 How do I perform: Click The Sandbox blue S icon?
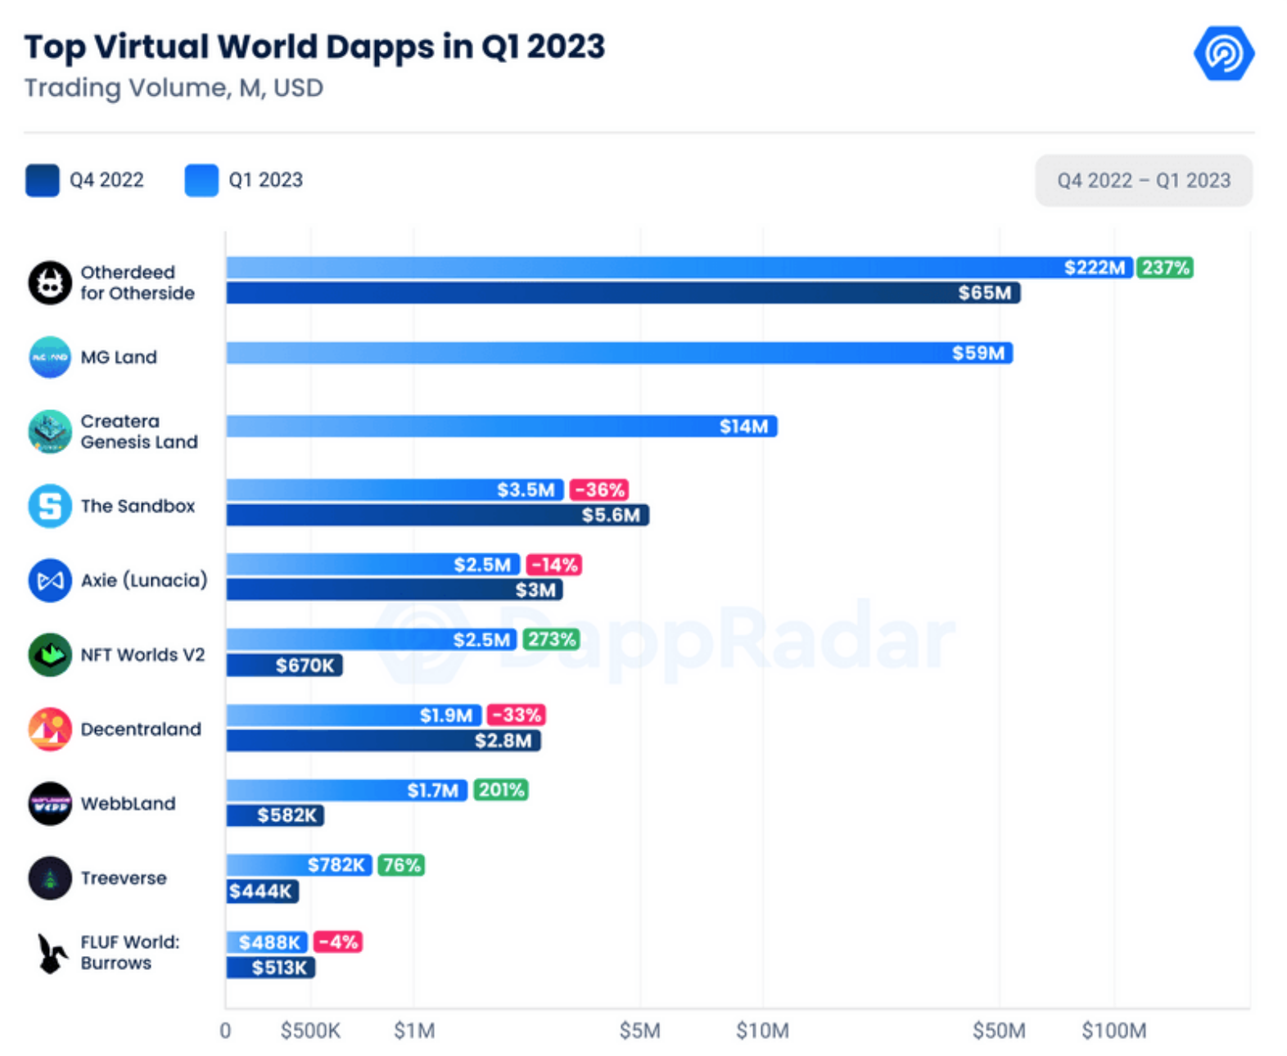click(50, 506)
